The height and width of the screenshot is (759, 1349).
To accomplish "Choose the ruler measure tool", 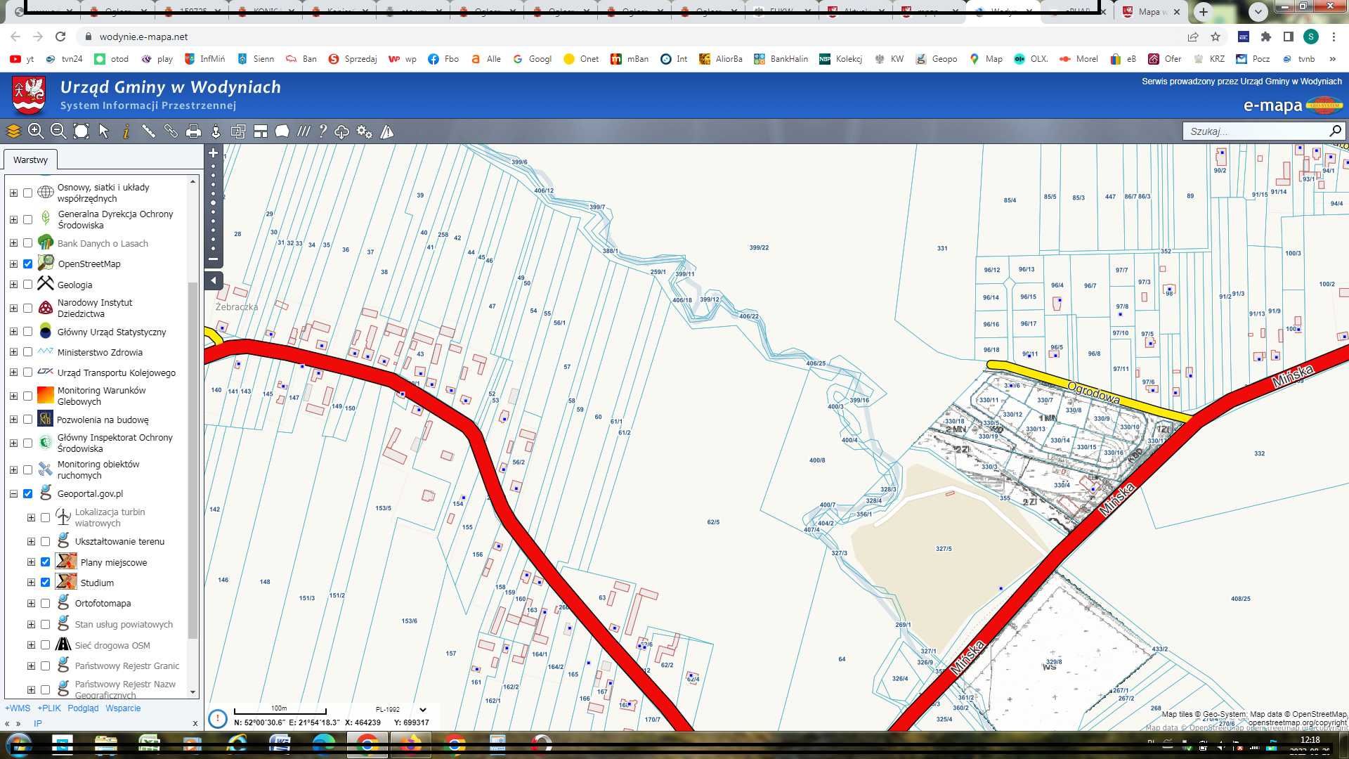I will click(148, 131).
